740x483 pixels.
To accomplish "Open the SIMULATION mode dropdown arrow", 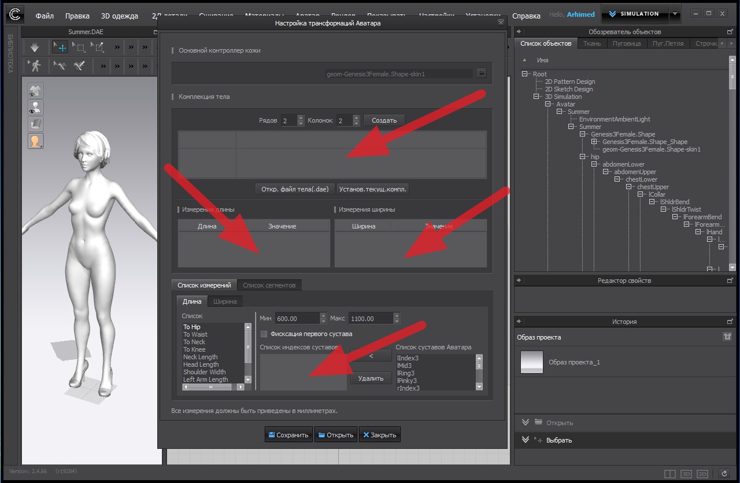I will tap(675, 14).
